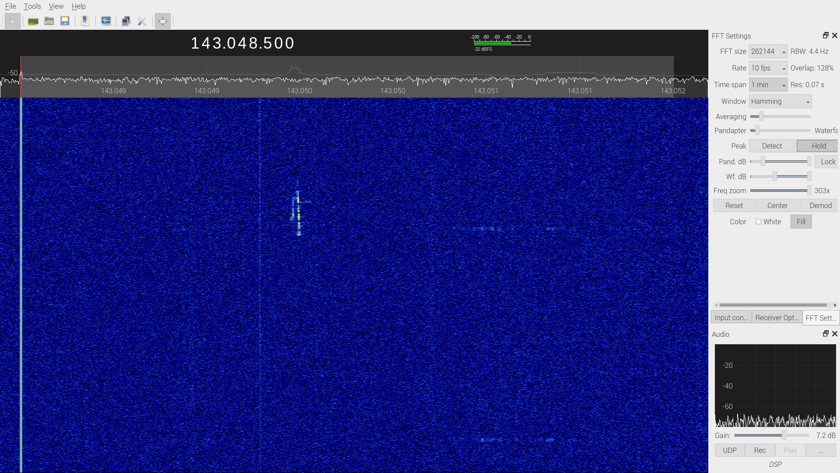The width and height of the screenshot is (840, 473).
Task: Click the Pandapter/Waterfall split slider handle
Action: coord(757,131)
